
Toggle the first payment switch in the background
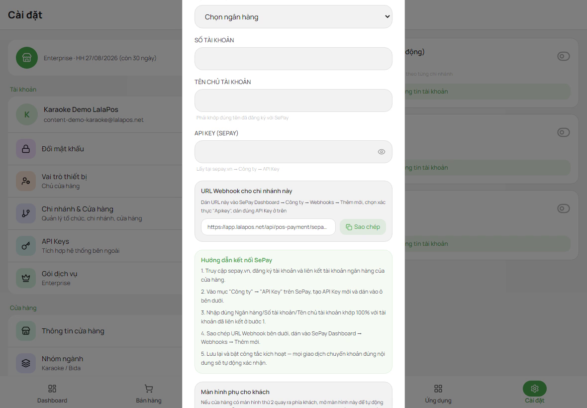coord(564,56)
